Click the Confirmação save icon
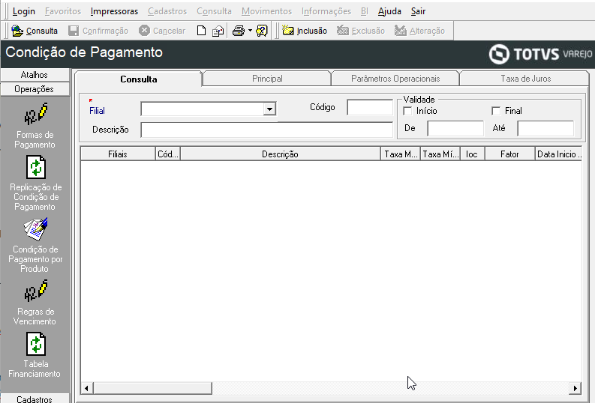Viewport: 595px width, 403px height. [74, 31]
